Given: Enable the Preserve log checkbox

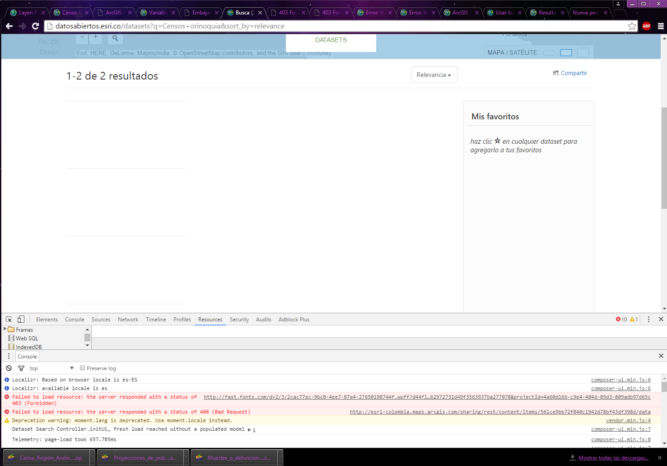Looking at the screenshot, I should (x=82, y=368).
